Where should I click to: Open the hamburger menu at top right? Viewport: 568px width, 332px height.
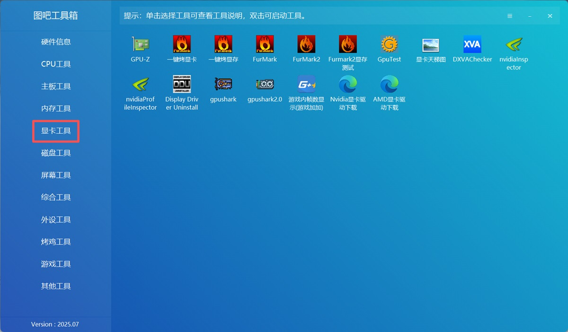pos(510,16)
